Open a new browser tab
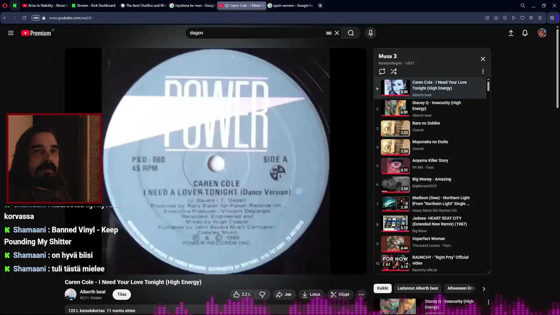The height and width of the screenshot is (315, 560). [320, 6]
